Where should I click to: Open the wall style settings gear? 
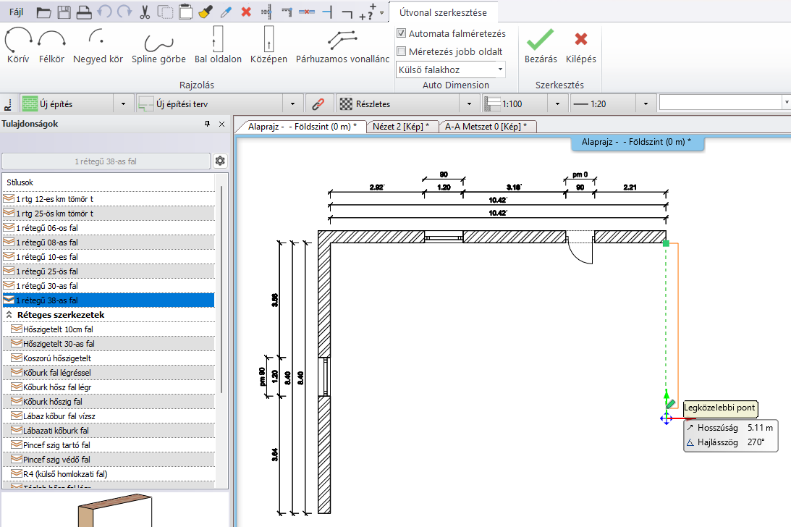coord(220,161)
